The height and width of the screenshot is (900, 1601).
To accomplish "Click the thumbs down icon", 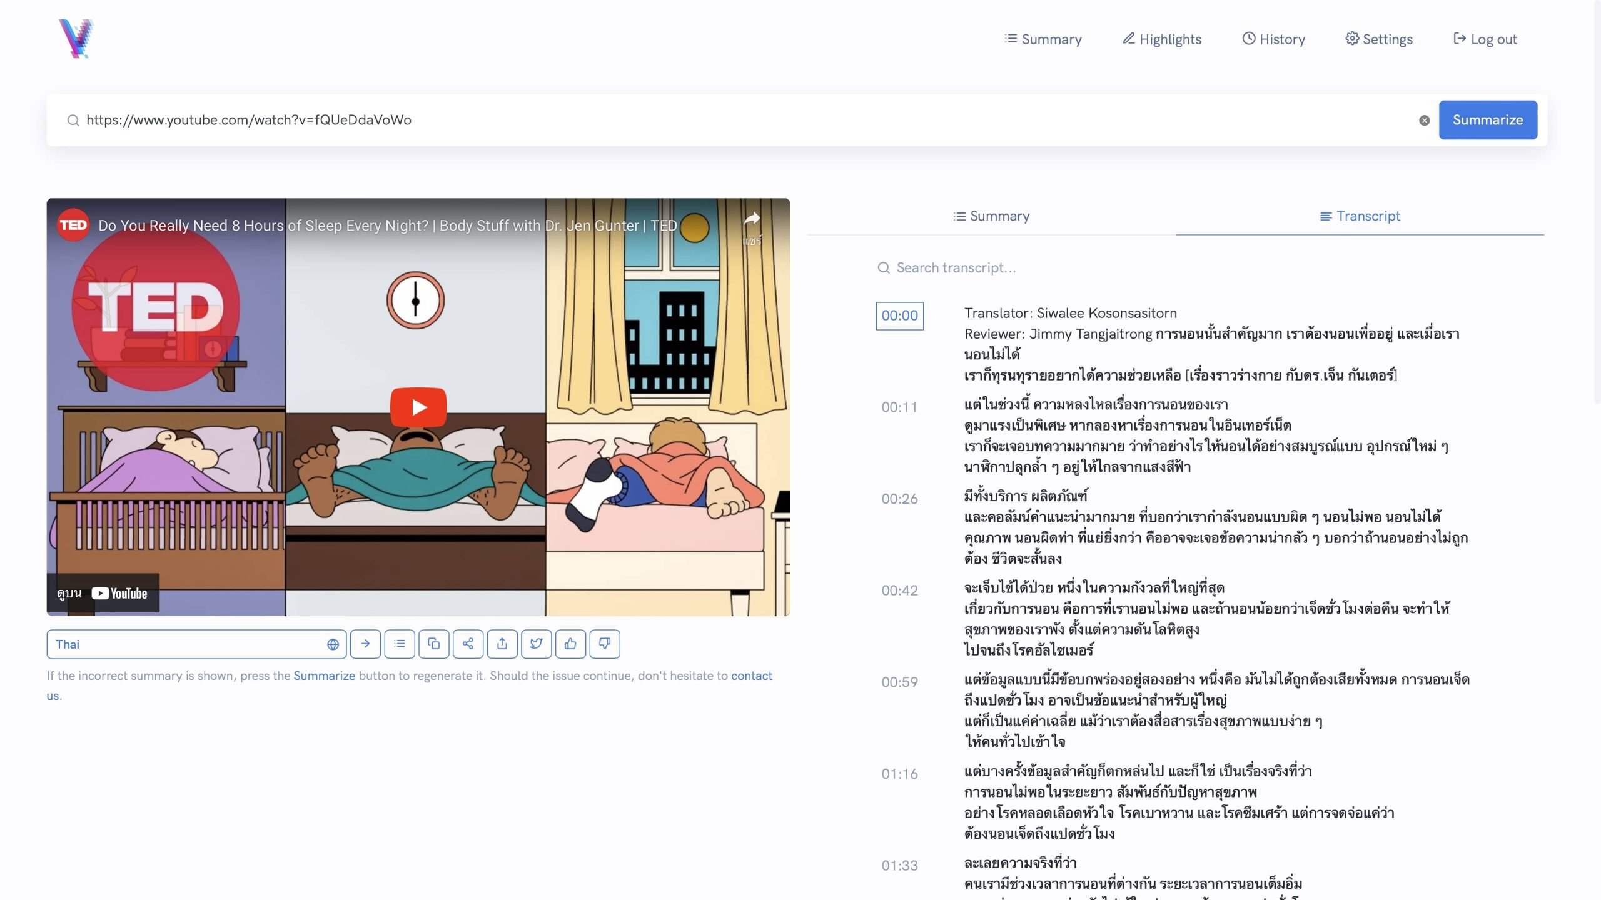I will 604,644.
